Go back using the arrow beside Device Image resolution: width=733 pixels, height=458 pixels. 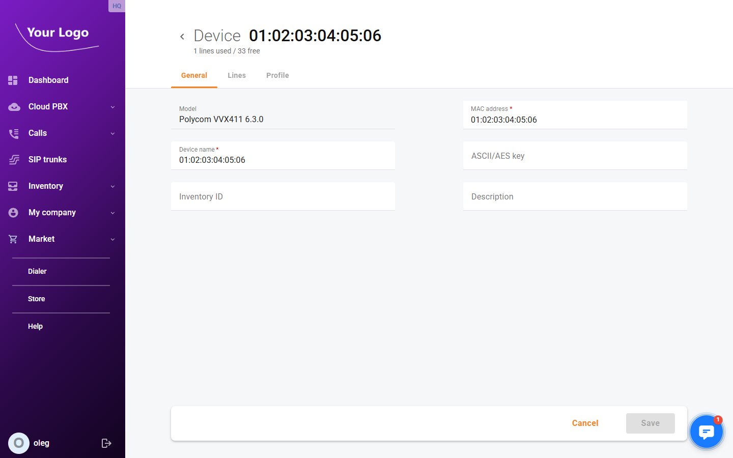click(x=182, y=37)
